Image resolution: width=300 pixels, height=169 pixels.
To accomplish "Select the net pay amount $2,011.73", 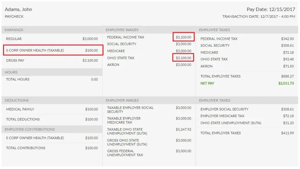I will 286,83.
